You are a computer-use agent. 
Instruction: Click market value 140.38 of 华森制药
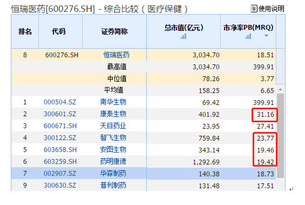coord(209,174)
